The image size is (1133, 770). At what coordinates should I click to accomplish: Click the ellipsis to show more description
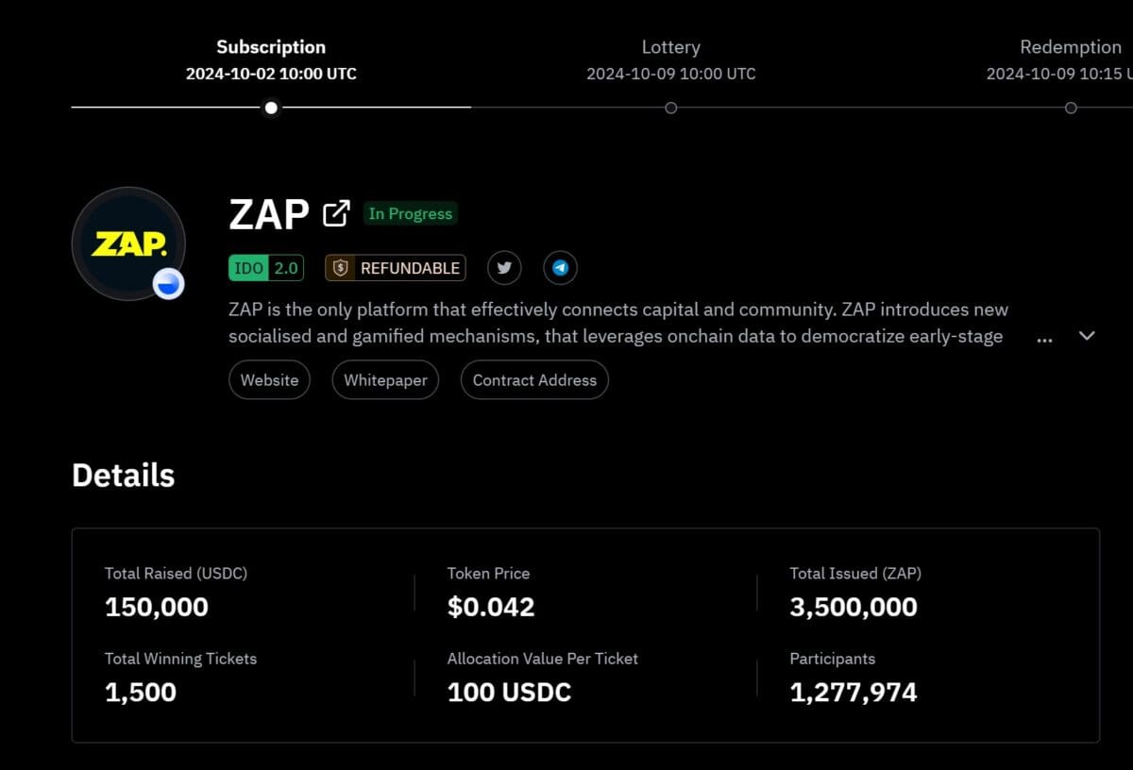point(1044,338)
